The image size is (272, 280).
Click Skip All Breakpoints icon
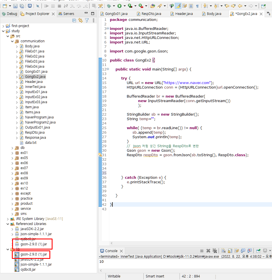(x=38, y=6)
